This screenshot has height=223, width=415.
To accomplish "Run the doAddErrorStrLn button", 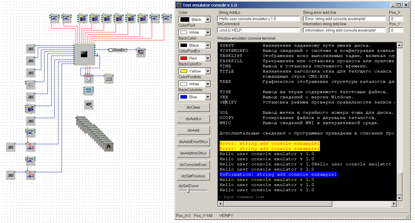I will click(193, 142).
